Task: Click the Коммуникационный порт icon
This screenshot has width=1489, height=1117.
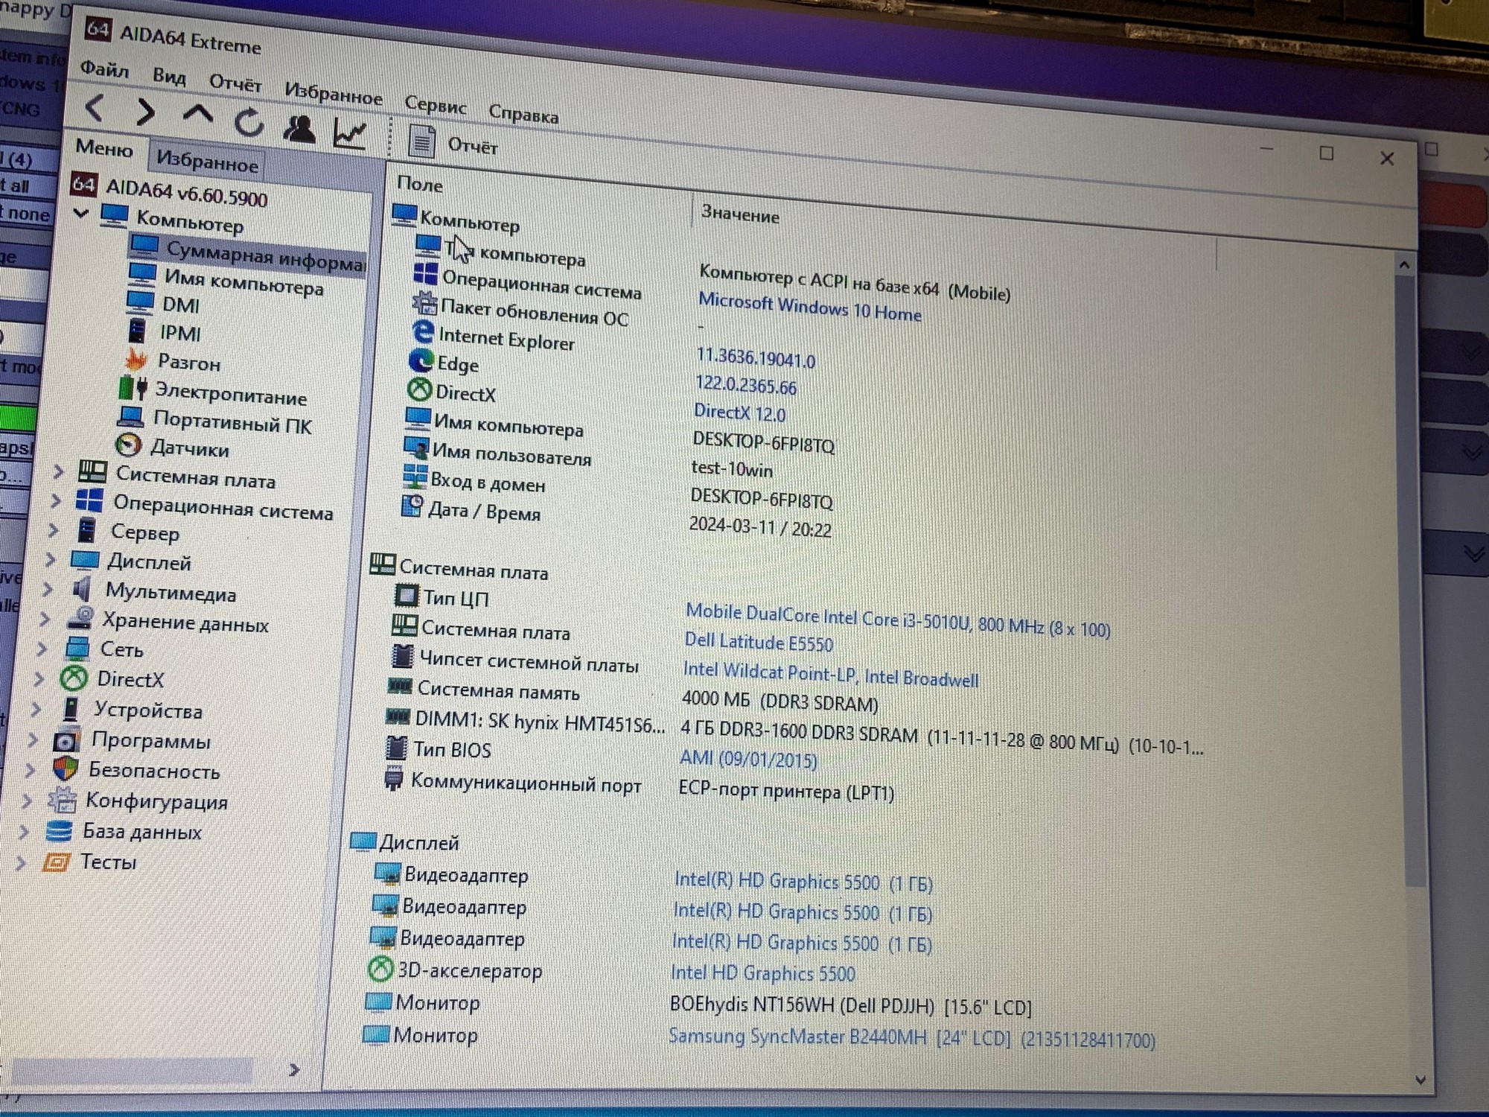Action: pos(394,779)
